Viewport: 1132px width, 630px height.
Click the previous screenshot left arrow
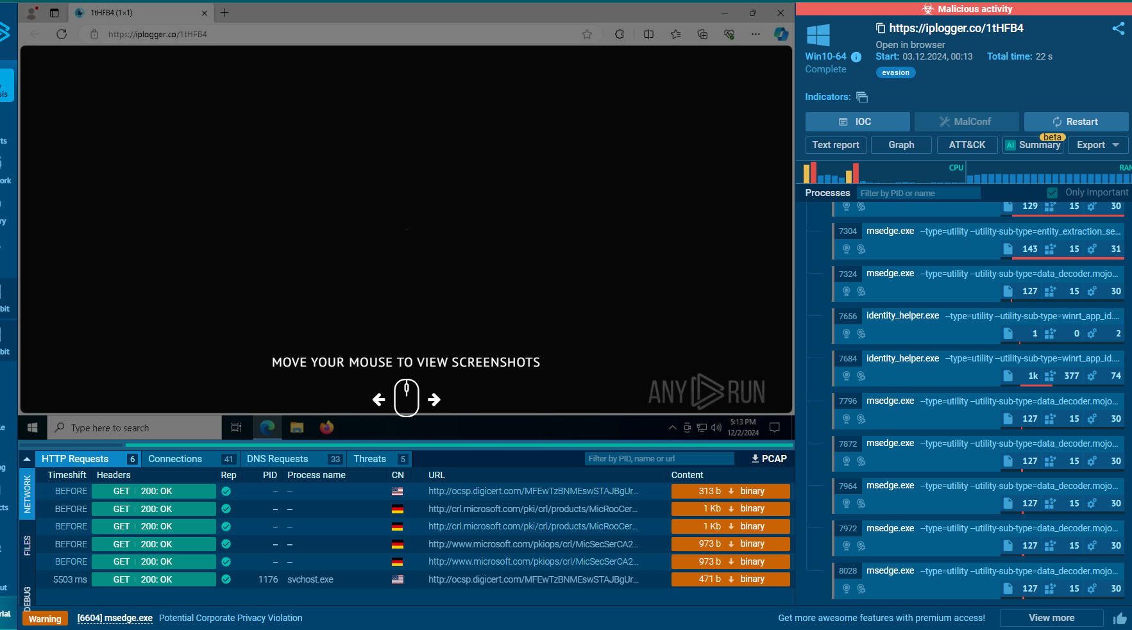pyautogui.click(x=379, y=400)
